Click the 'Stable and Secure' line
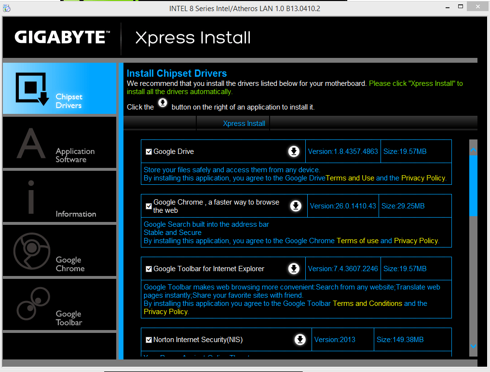This screenshot has width=490, height=372. (x=173, y=232)
